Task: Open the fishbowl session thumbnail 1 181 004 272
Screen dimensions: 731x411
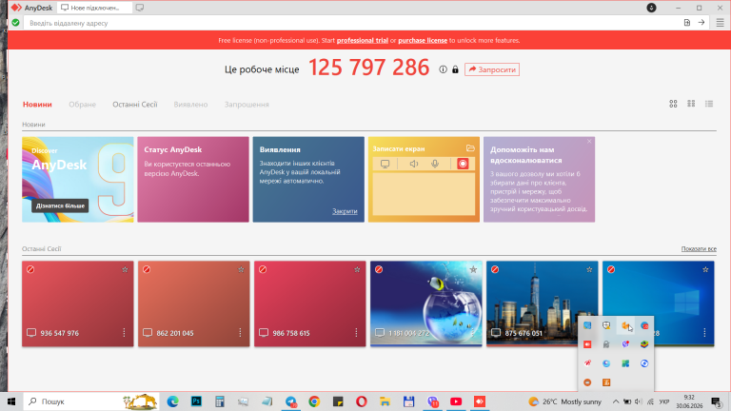Action: [426, 303]
